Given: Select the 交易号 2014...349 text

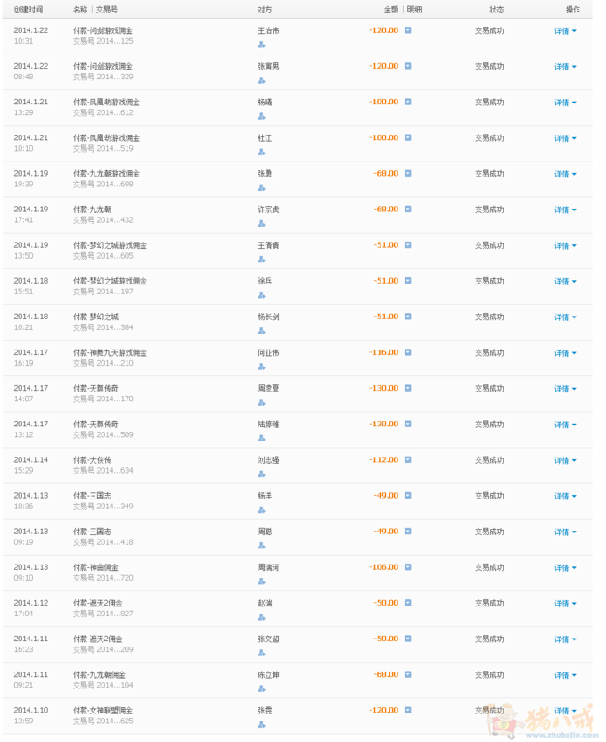Looking at the screenshot, I should click(103, 507).
